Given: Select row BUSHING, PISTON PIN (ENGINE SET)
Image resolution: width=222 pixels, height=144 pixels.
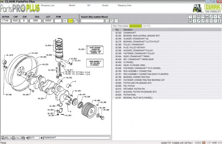Looking at the screenshot, I should [x=167, y=92].
